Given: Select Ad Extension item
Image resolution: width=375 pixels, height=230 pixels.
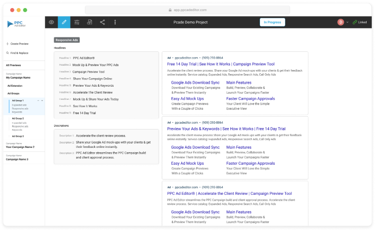Looking at the screenshot, I should [x=15, y=86].
